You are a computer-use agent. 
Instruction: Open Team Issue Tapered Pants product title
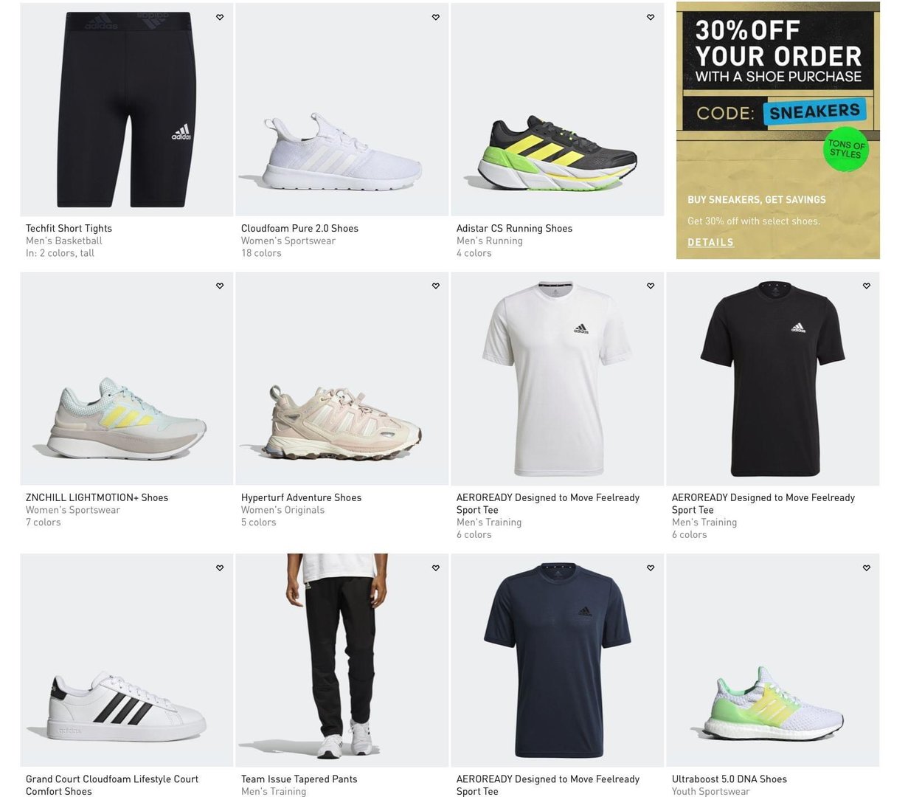tap(299, 779)
